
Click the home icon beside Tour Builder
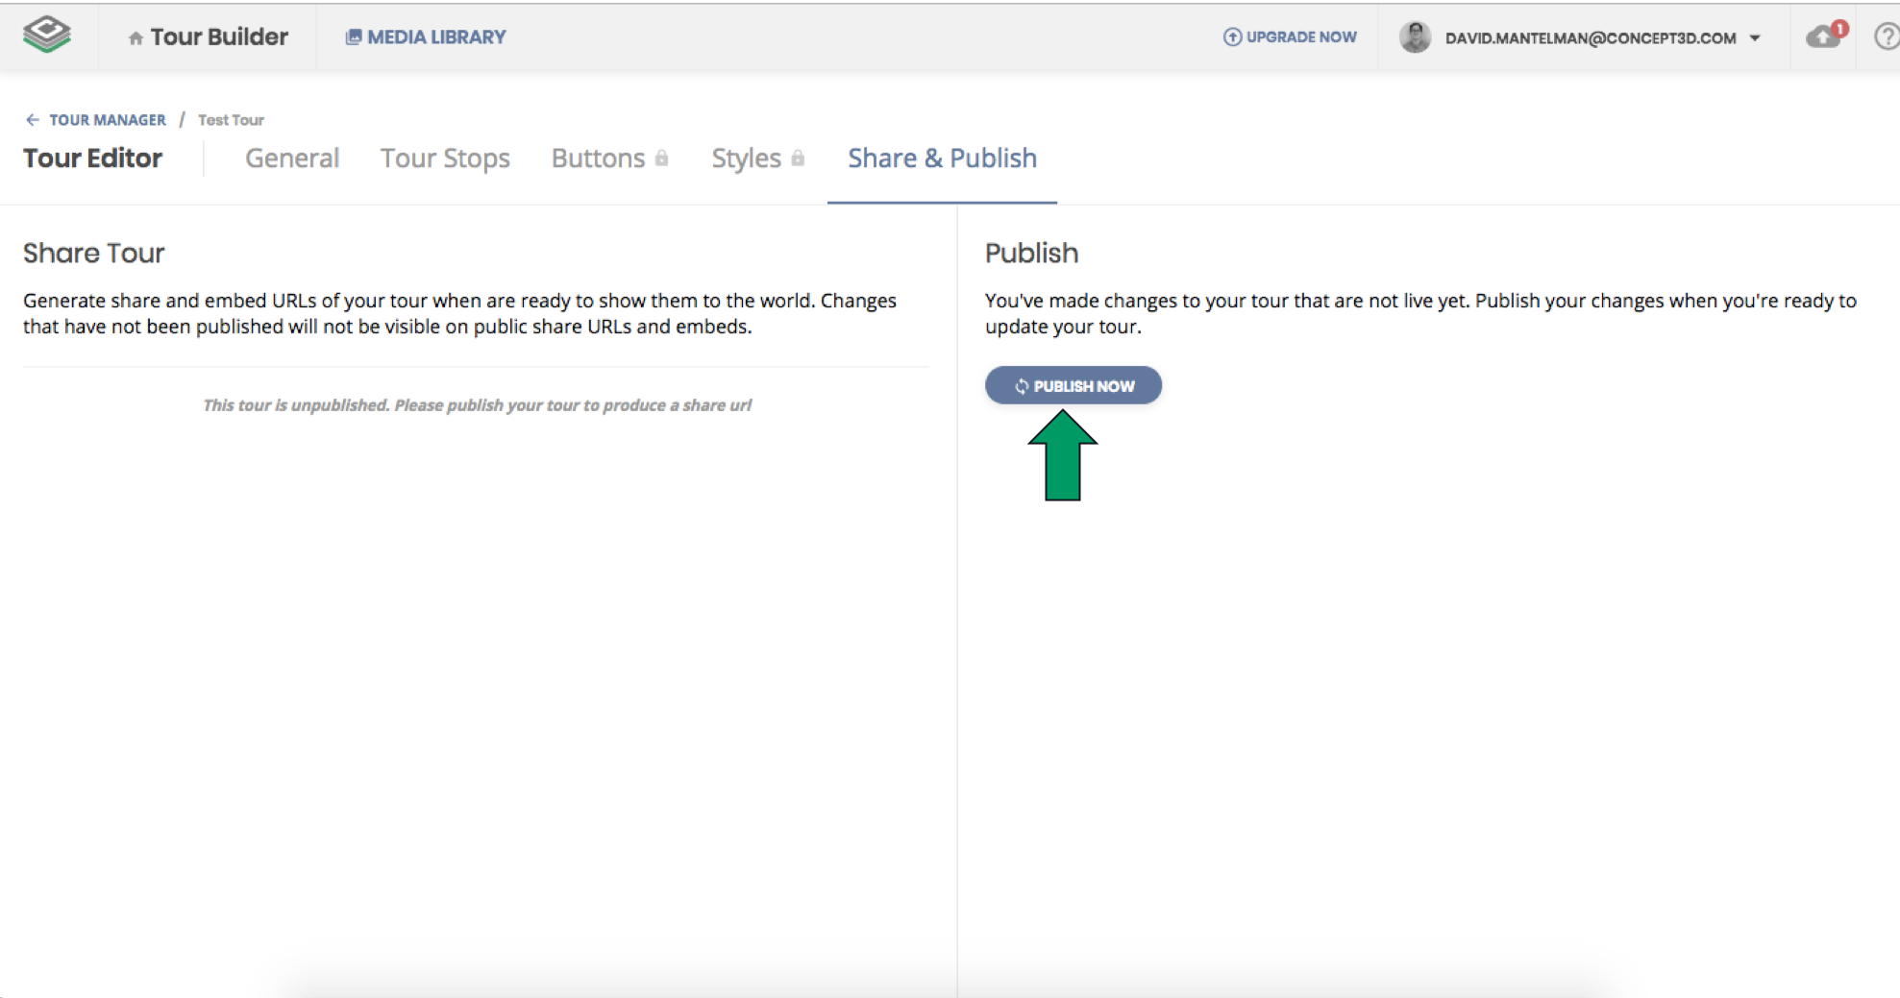pos(136,38)
